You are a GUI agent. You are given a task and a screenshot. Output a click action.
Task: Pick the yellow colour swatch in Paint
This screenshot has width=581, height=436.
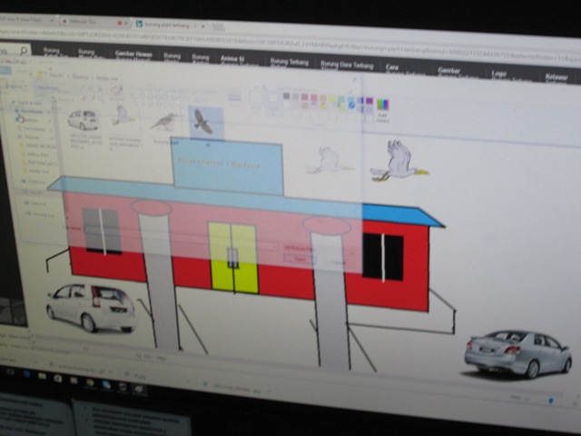(x=332, y=99)
